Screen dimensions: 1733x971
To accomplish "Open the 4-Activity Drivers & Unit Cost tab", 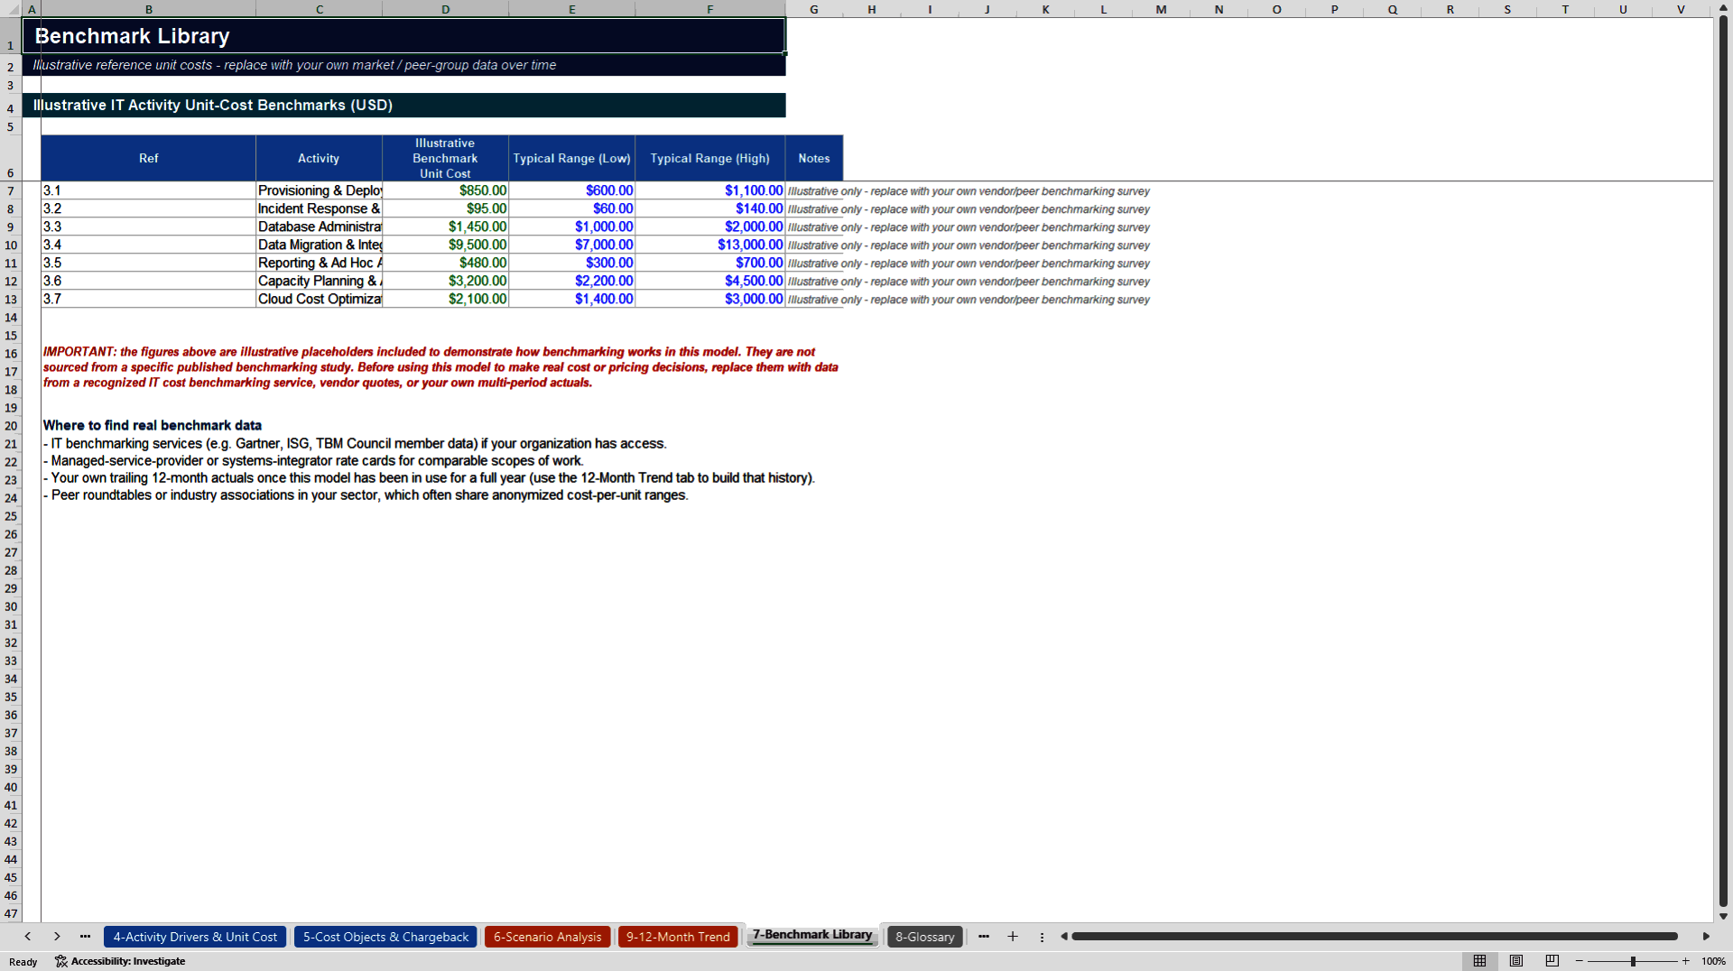I will [195, 937].
